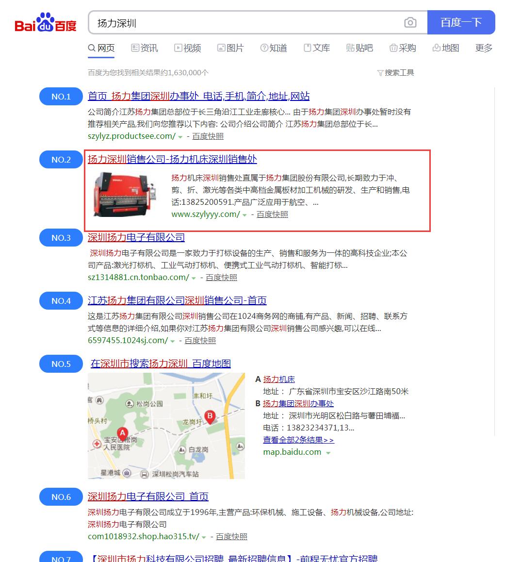Open result 深圳扬力电子有限公司_首页
The height and width of the screenshot is (562, 505).
148,496
